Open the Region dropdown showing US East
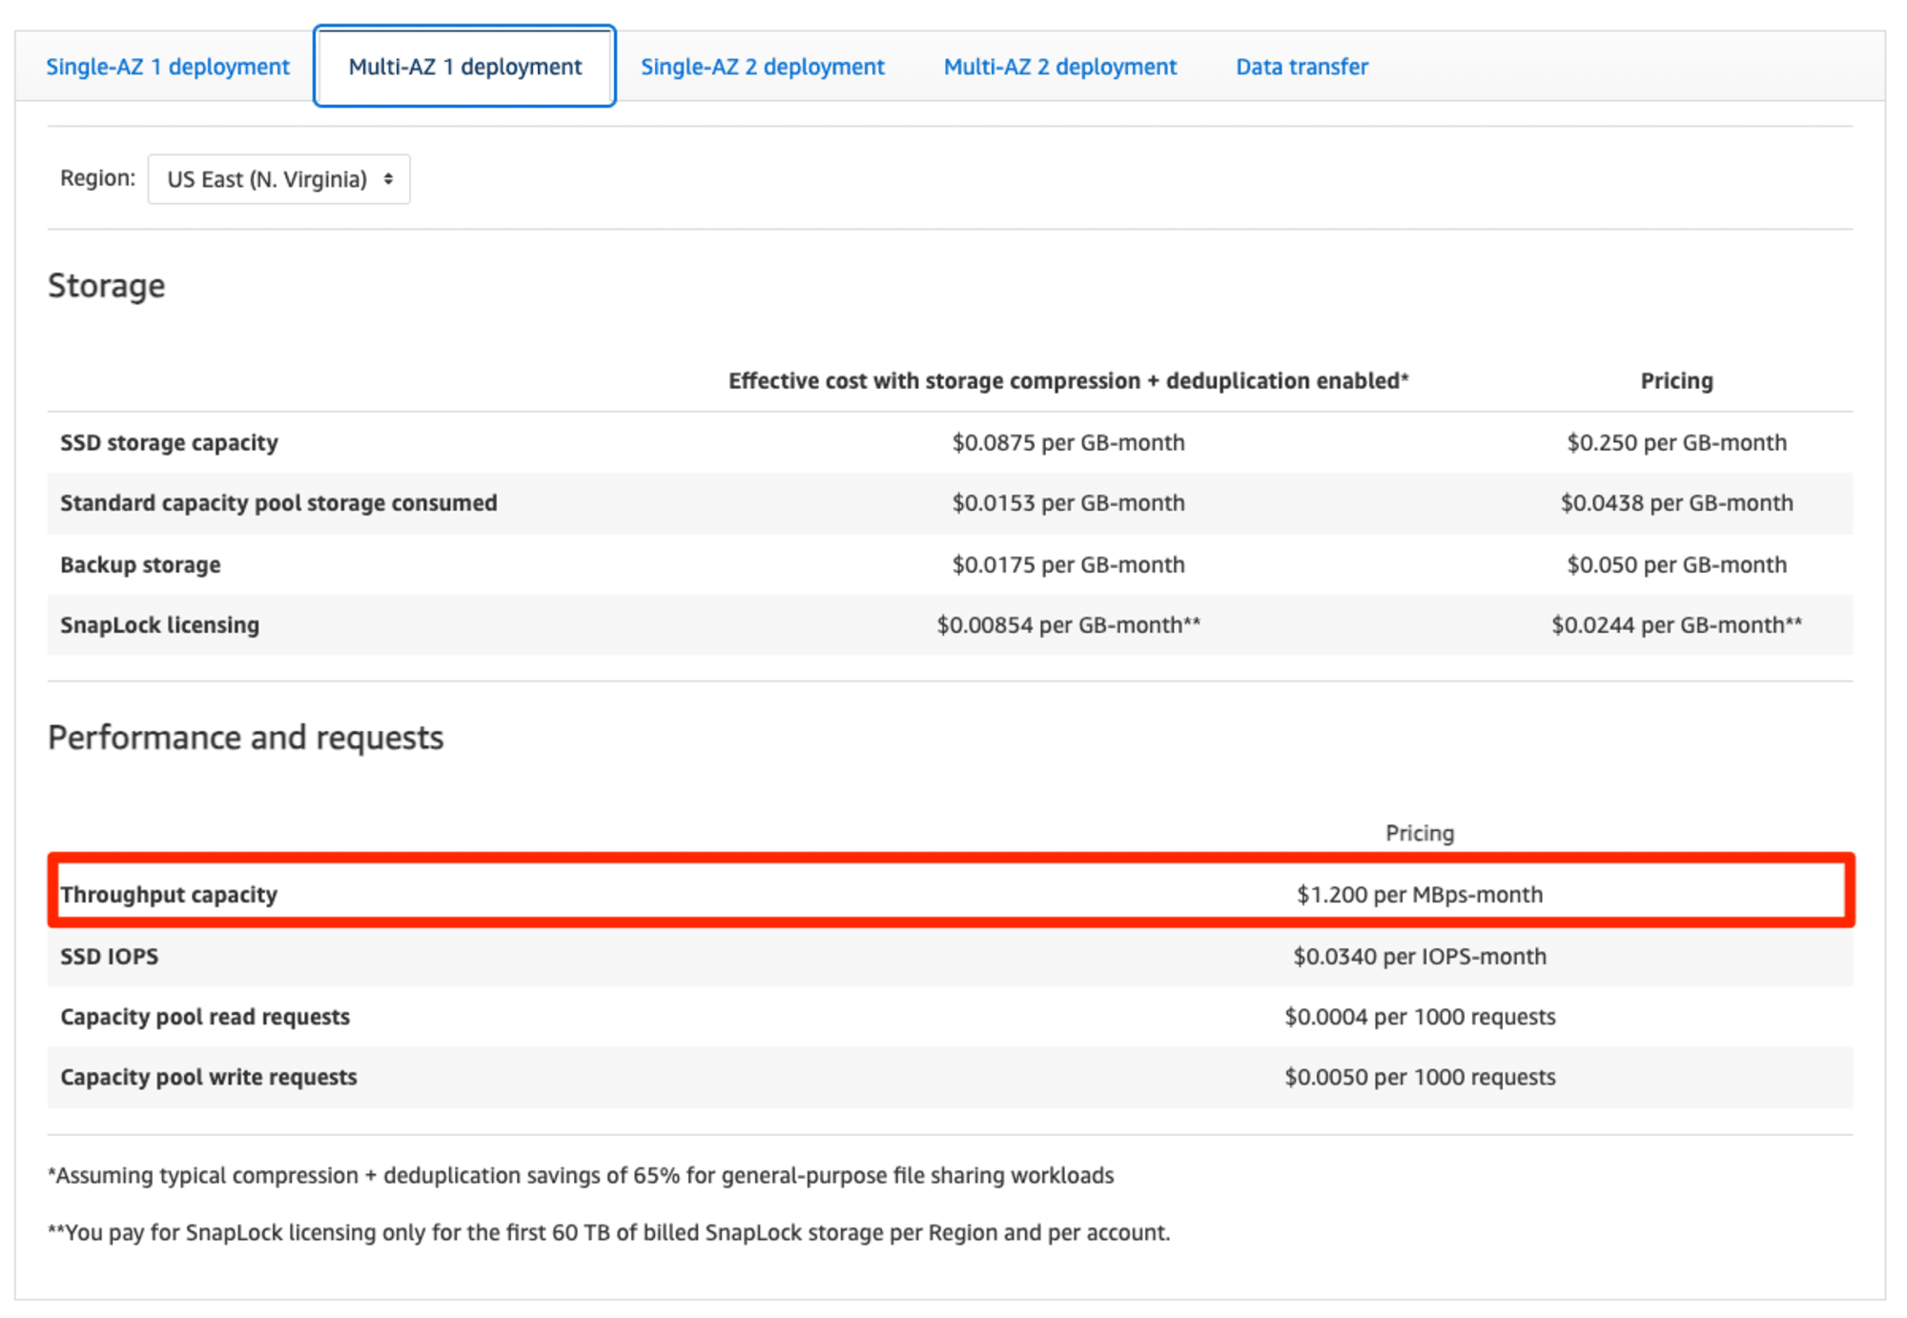The width and height of the screenshot is (1907, 1318). coord(279,179)
